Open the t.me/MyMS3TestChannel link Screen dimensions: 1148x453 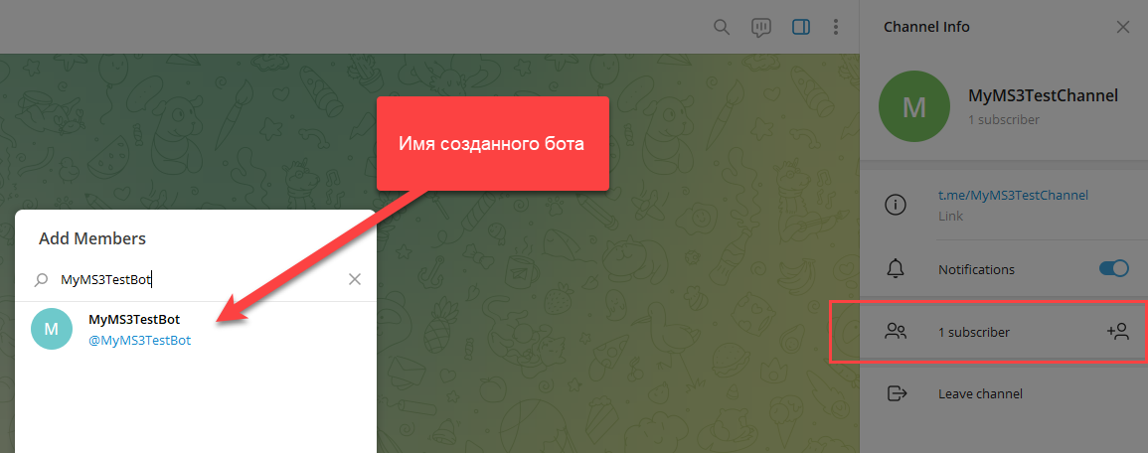pos(1013,195)
